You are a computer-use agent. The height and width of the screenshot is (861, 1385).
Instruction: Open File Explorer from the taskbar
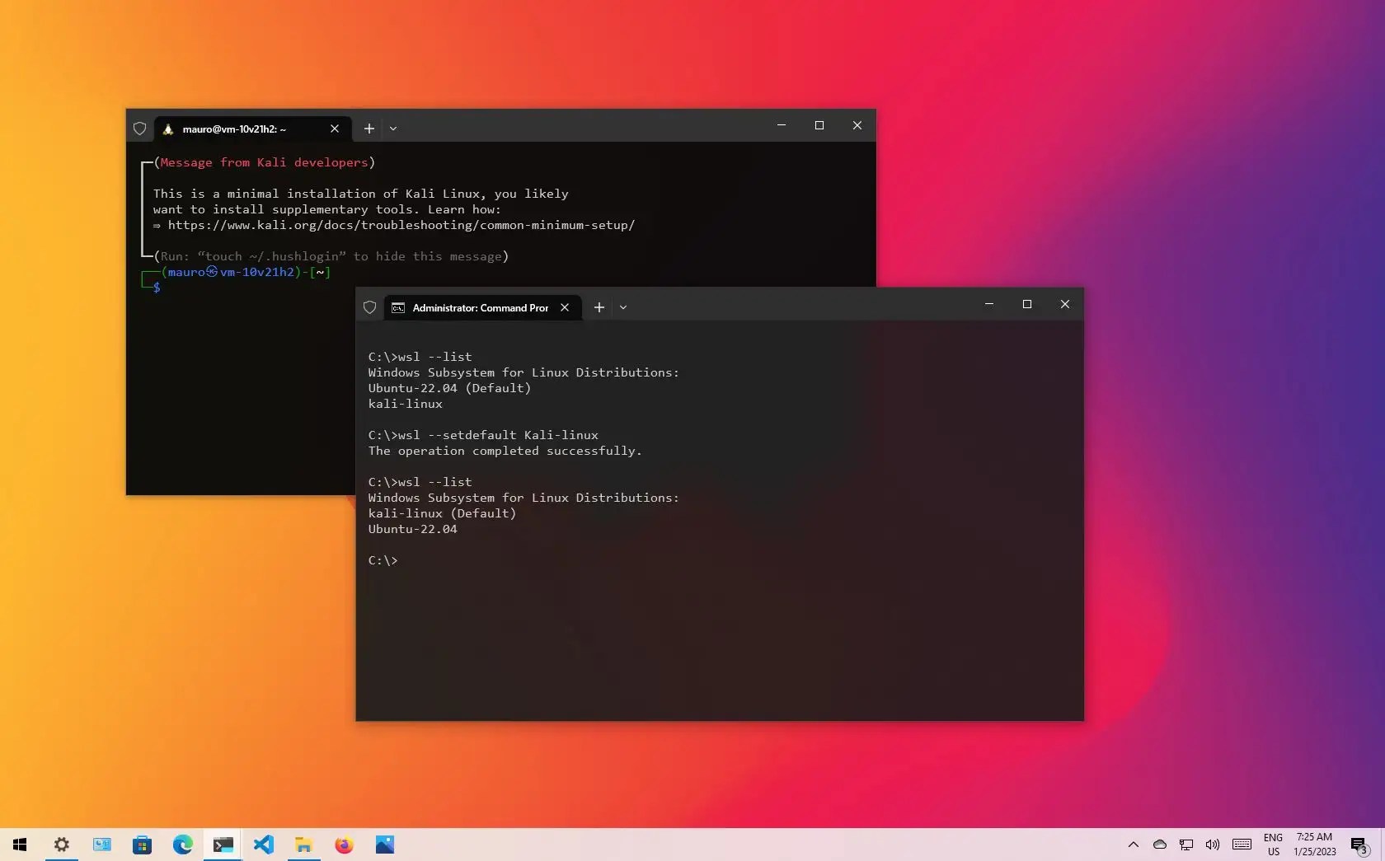click(x=303, y=845)
